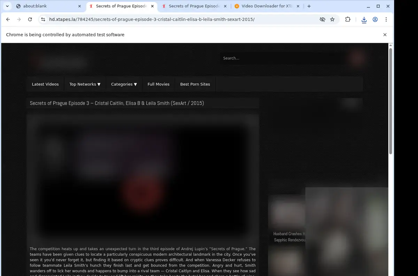Open the Chrome downloads icon
418x276 pixels.
364,20
